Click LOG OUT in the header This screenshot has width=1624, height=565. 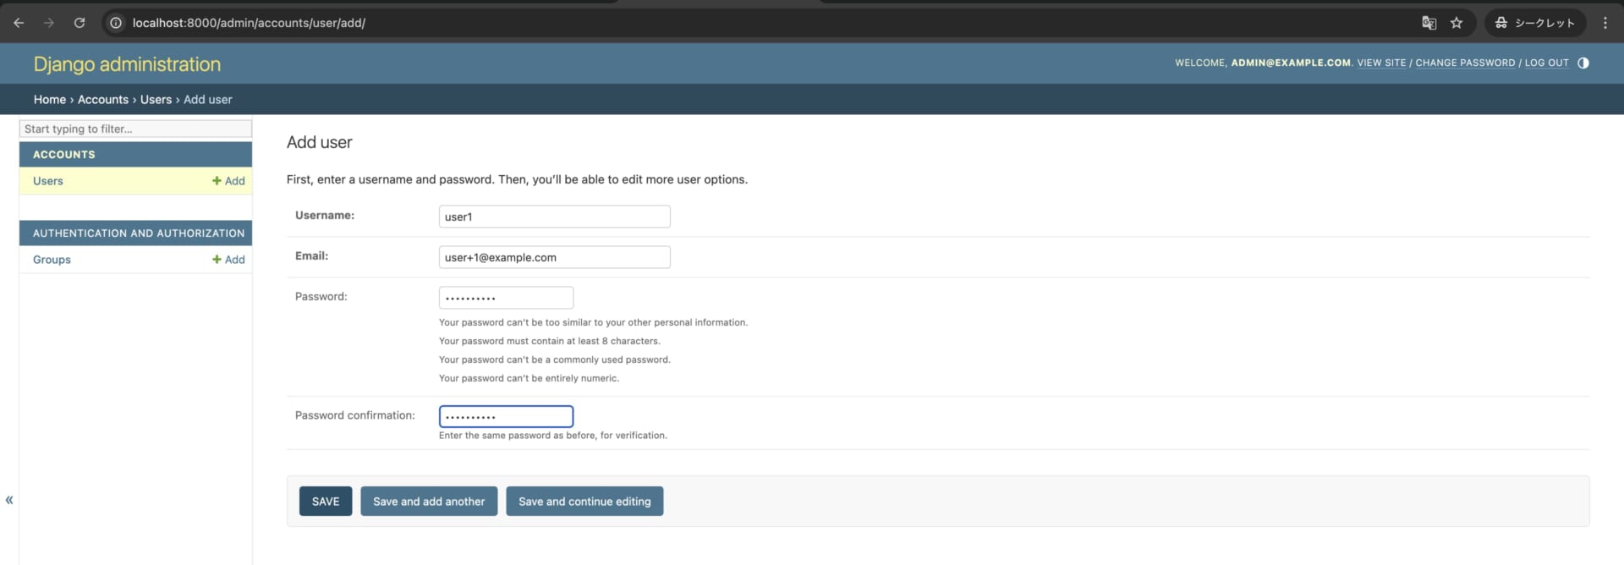point(1546,63)
